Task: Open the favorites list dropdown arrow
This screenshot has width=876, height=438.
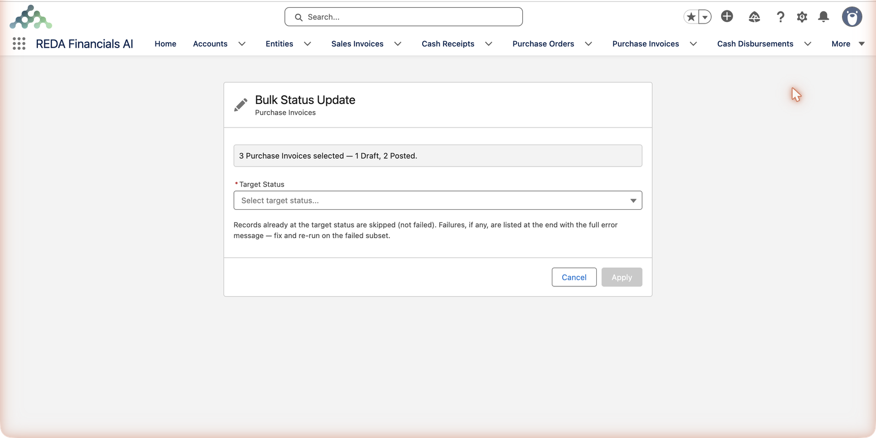Action: coord(705,17)
